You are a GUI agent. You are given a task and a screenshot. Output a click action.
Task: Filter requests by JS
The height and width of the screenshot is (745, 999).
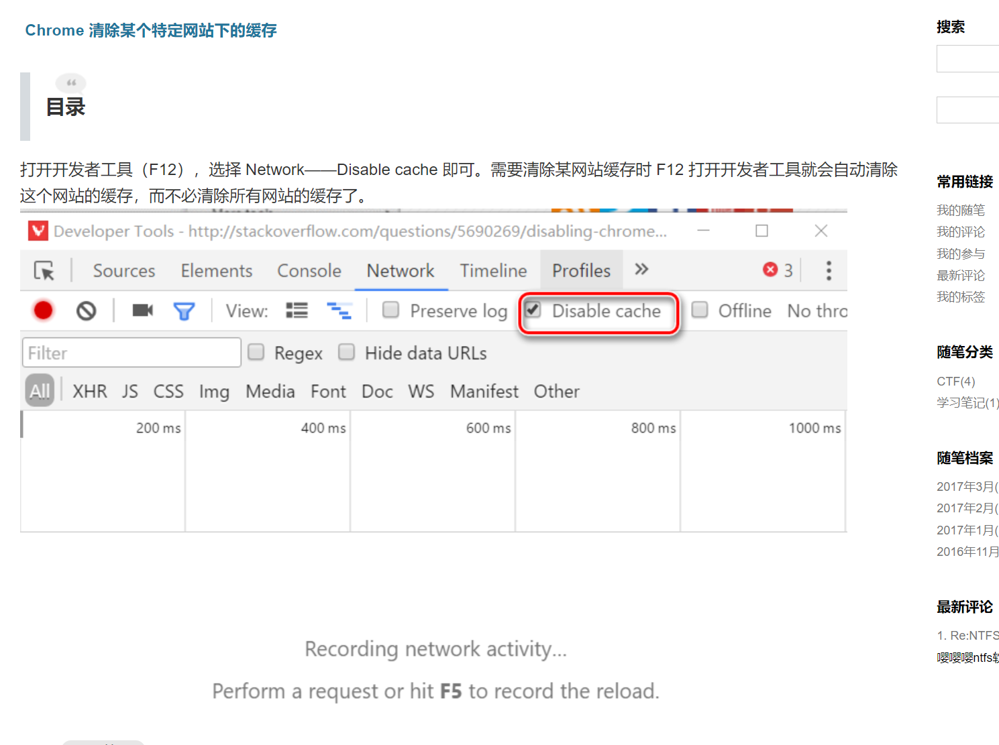click(130, 392)
